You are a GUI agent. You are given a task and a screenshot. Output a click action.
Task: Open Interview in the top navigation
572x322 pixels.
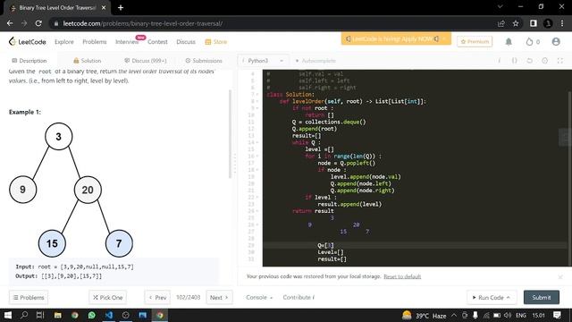pyautogui.click(x=127, y=42)
